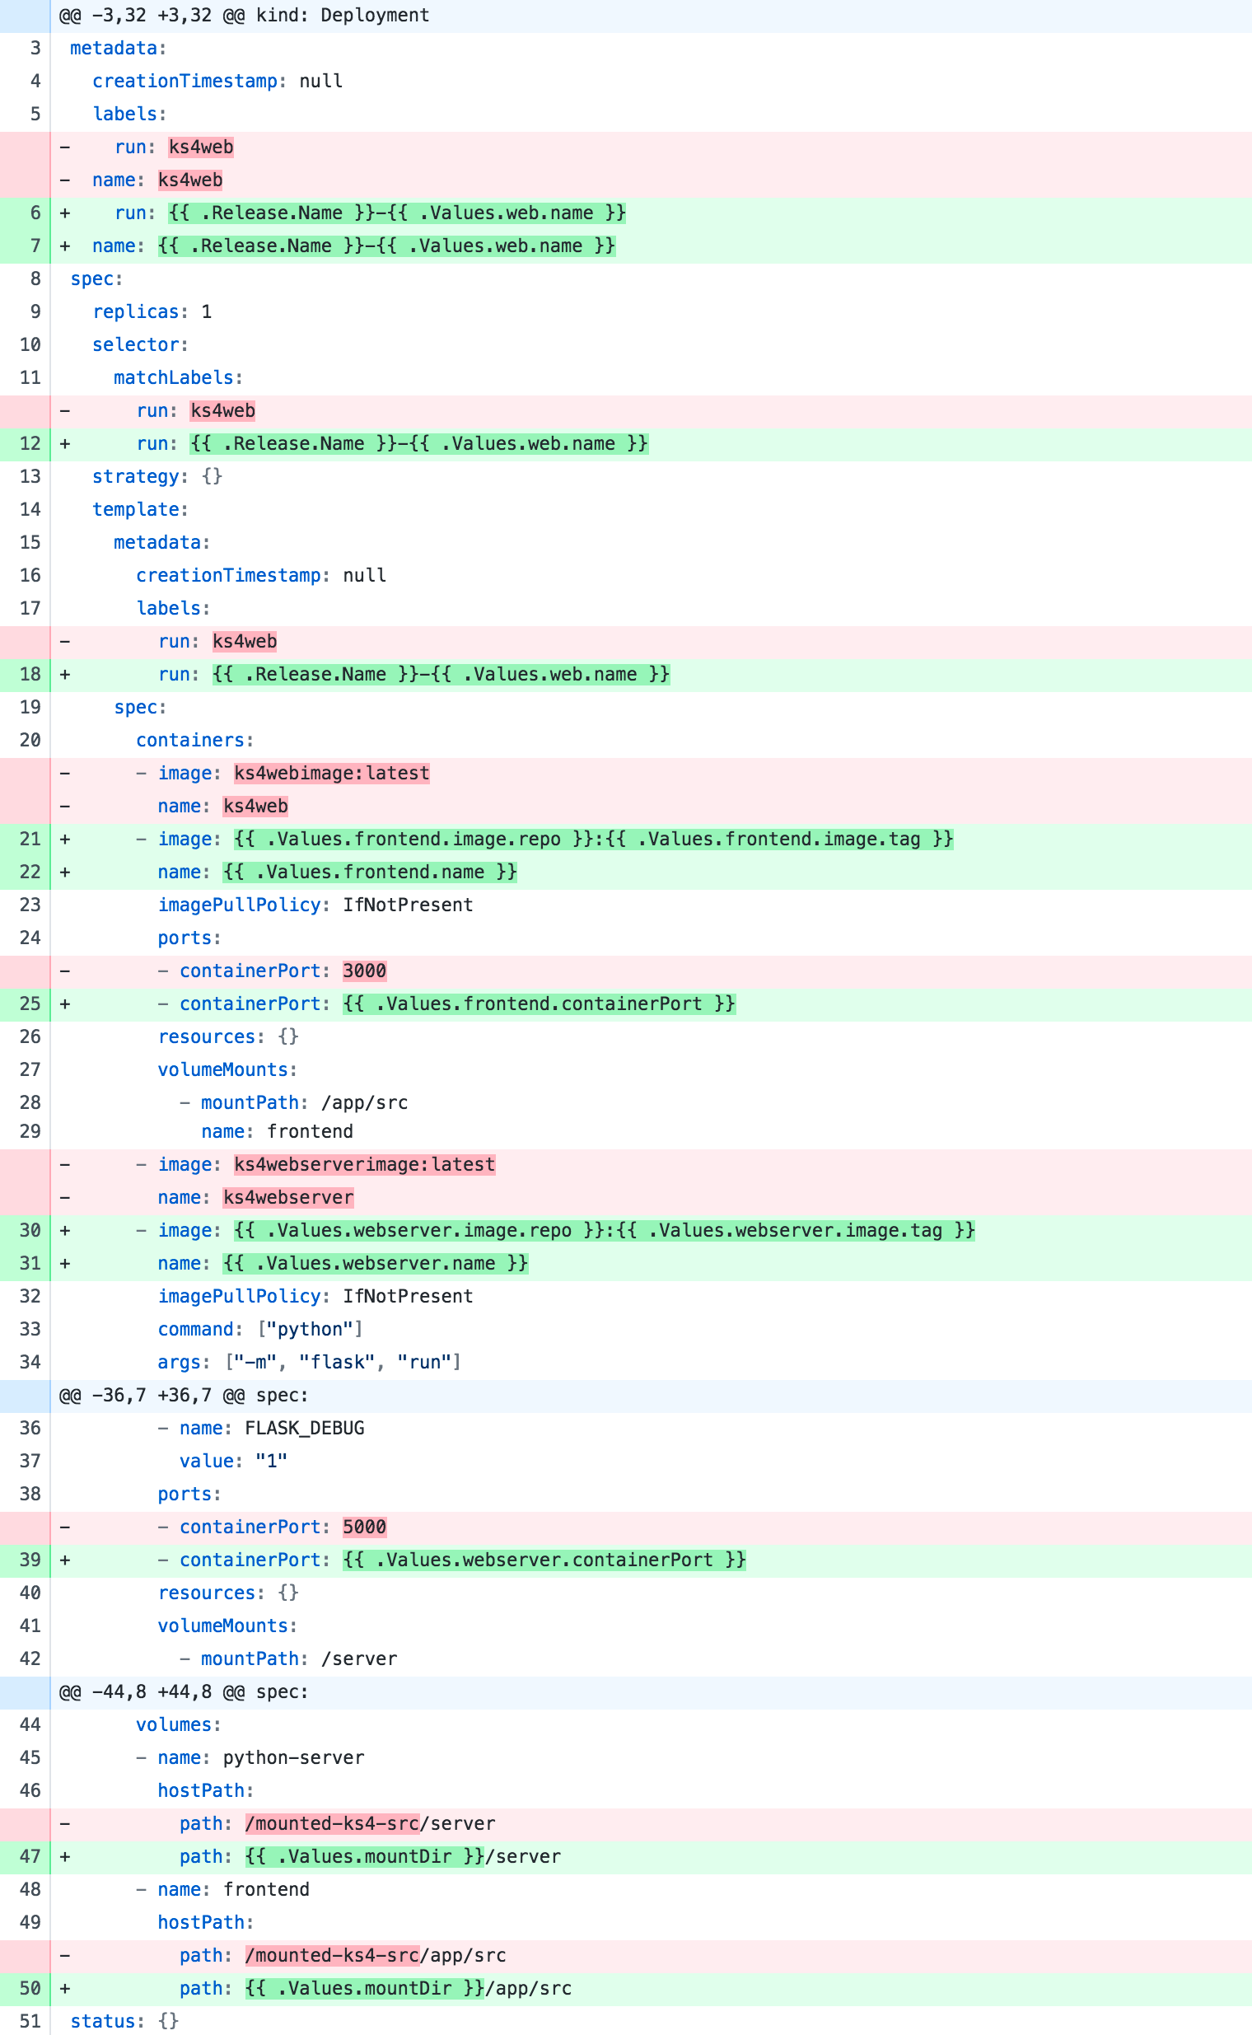Click the 'mountPath: /server' line
Screen dimensions: 1252x2035
point(651,1660)
